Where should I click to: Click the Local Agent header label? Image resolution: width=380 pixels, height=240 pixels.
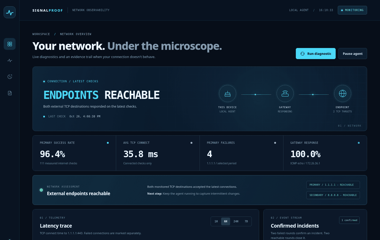click(x=299, y=10)
